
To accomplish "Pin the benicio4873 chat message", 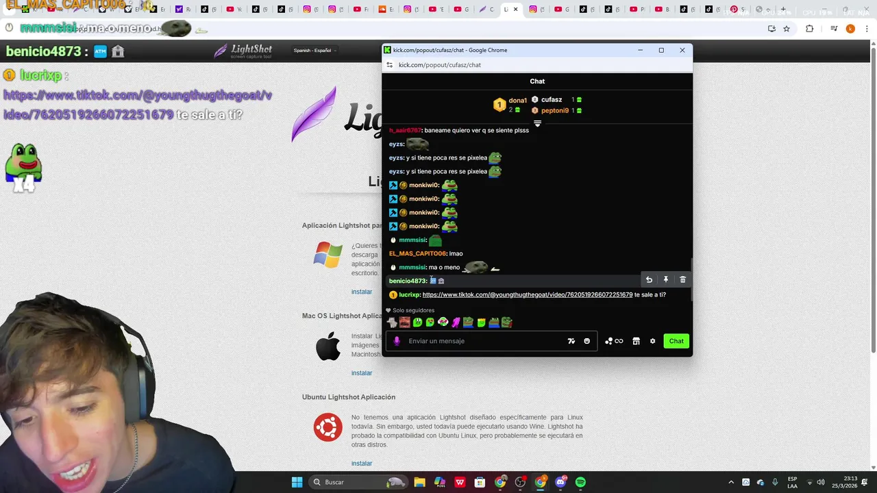I will (666, 279).
